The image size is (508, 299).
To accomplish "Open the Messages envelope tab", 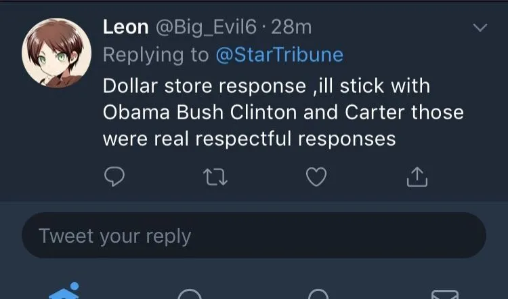I will (x=444, y=294).
